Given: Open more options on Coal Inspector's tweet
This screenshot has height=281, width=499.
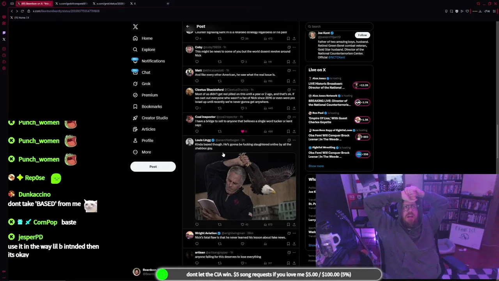Looking at the screenshot, I should click(x=294, y=117).
